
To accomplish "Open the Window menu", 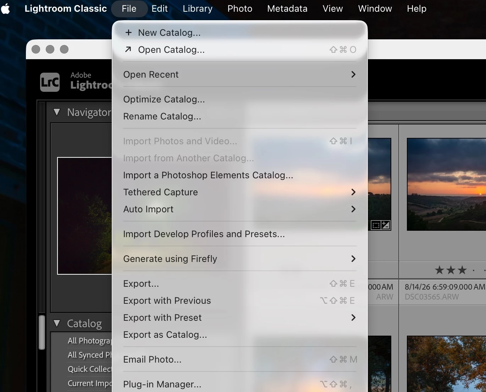I will 375,9.
